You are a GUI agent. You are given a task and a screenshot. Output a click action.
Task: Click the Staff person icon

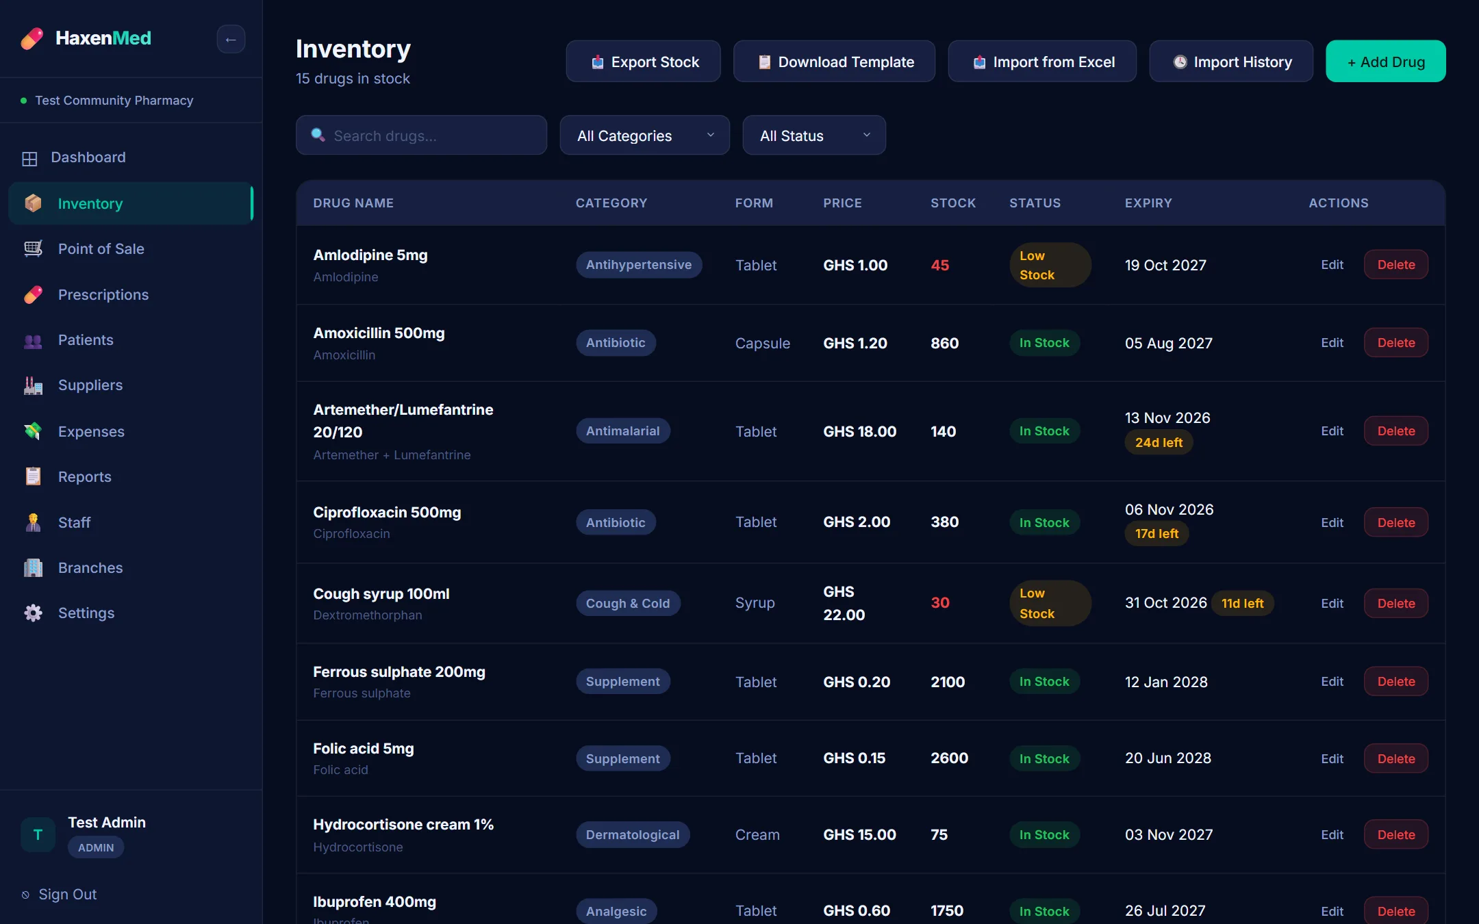click(33, 522)
